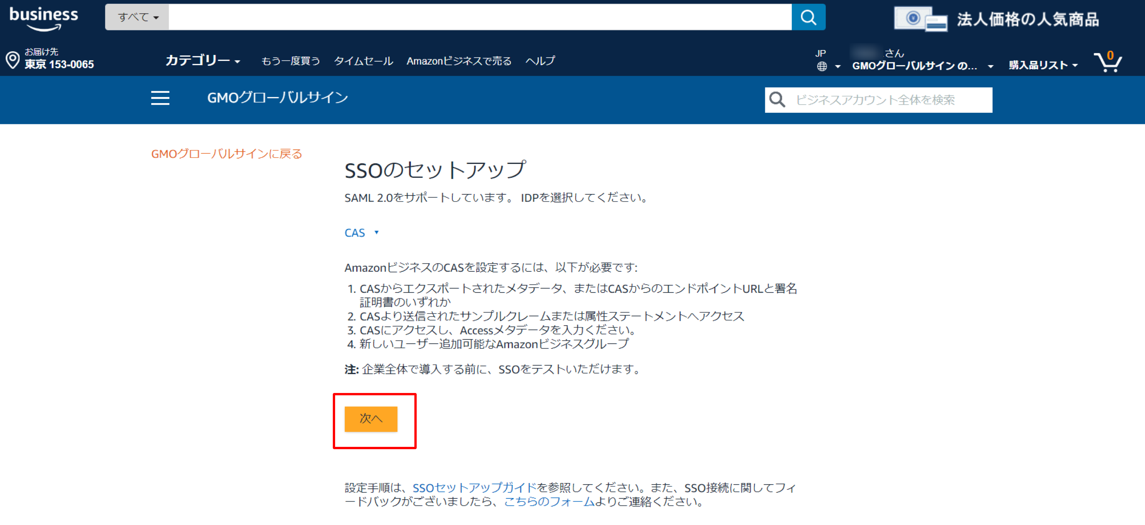The height and width of the screenshot is (525, 1145).
Task: Follow the GMOグローバルサインに戻る link
Action: [x=227, y=154]
